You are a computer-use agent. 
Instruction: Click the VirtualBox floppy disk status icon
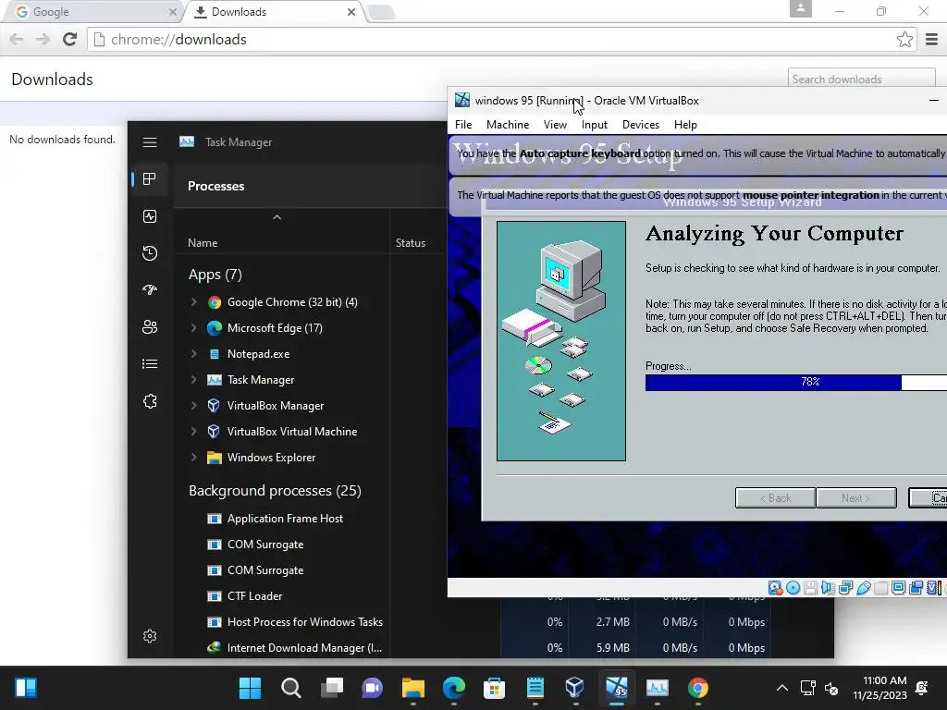coord(810,587)
